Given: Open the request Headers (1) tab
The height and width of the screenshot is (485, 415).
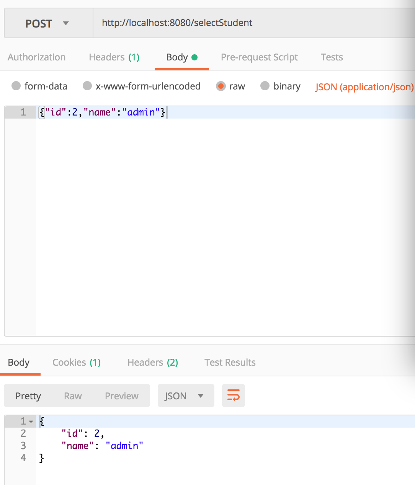Looking at the screenshot, I should coord(114,57).
